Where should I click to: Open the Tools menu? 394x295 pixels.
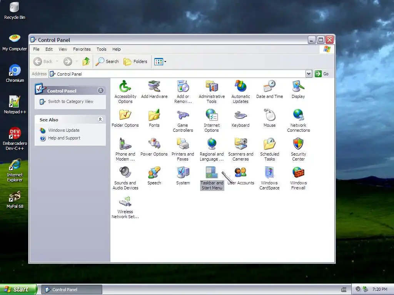pyautogui.click(x=102, y=49)
